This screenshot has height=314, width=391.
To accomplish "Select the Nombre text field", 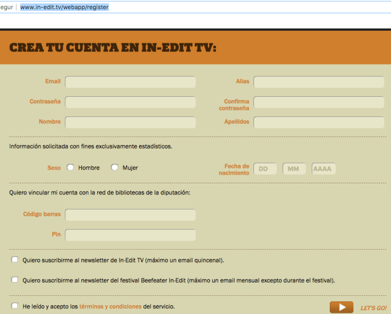I will coord(130,122).
